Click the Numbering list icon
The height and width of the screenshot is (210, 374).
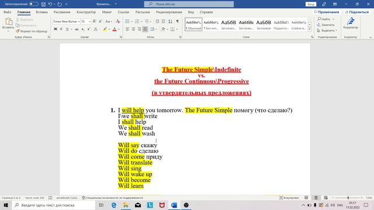tap(137, 22)
